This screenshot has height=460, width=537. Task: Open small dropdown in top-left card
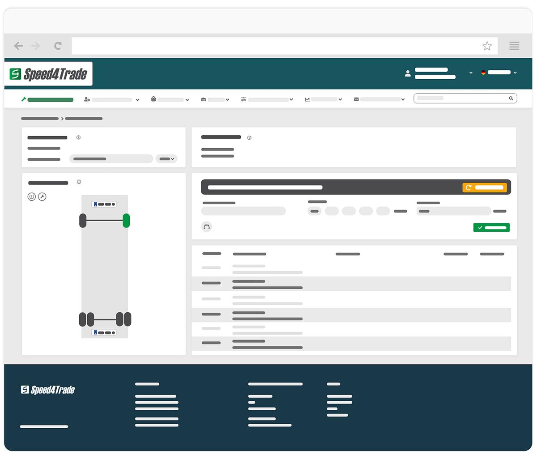tap(166, 159)
